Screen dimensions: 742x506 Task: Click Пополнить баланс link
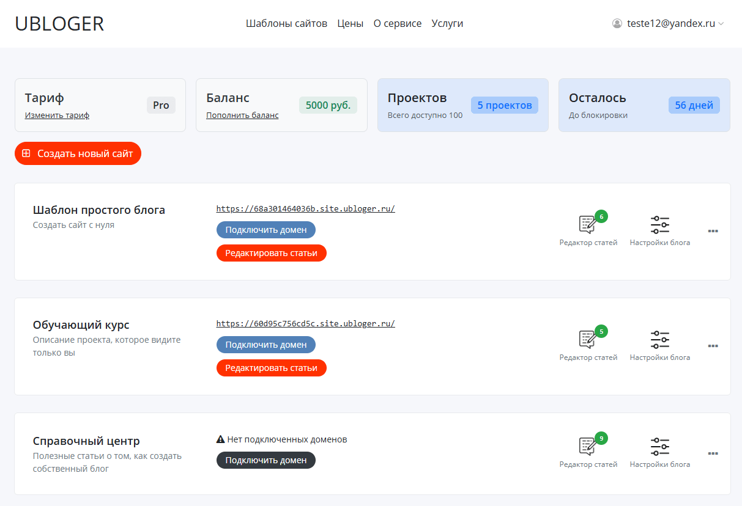[x=242, y=116]
